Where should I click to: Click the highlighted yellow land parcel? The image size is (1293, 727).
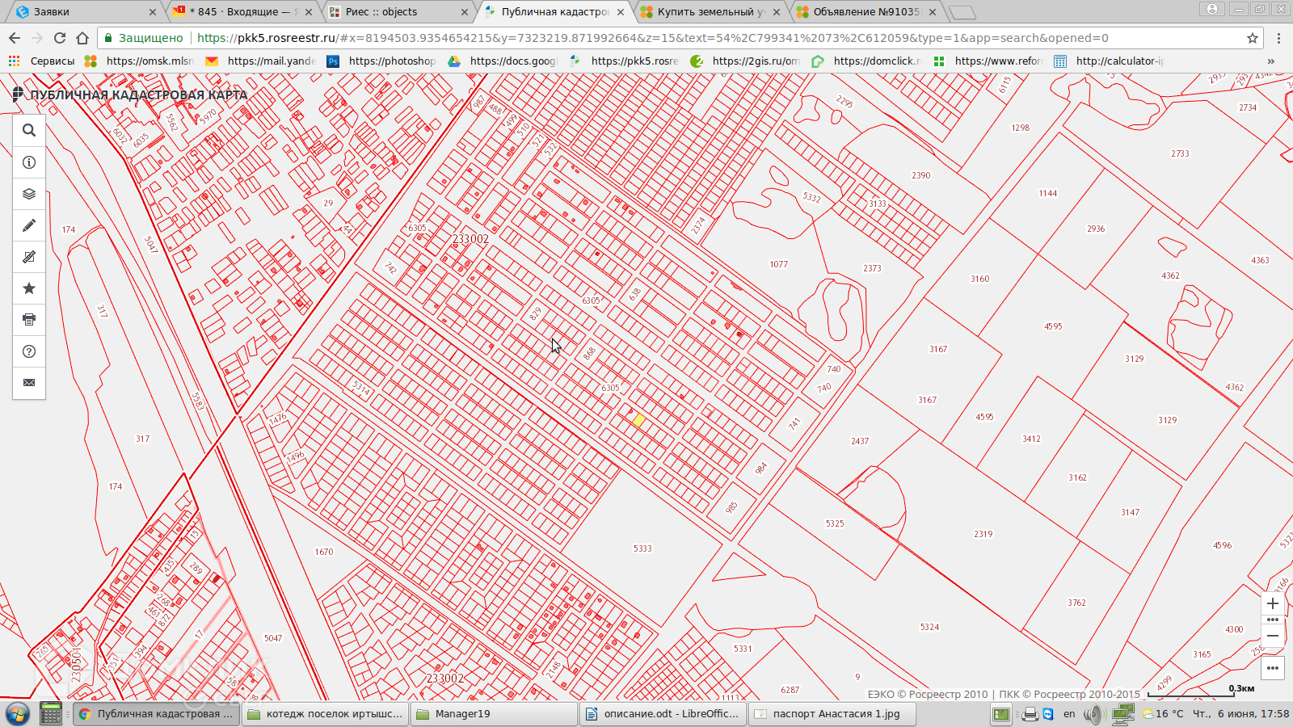point(638,420)
